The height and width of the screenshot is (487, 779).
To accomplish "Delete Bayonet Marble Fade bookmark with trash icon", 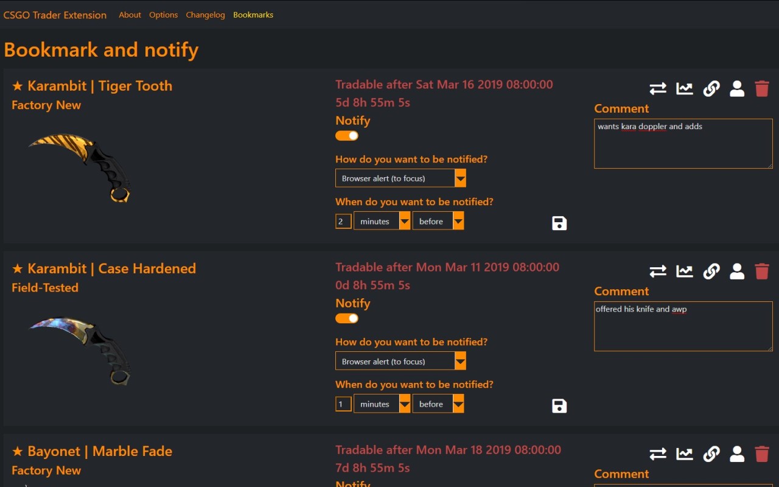I will pyautogui.click(x=762, y=454).
